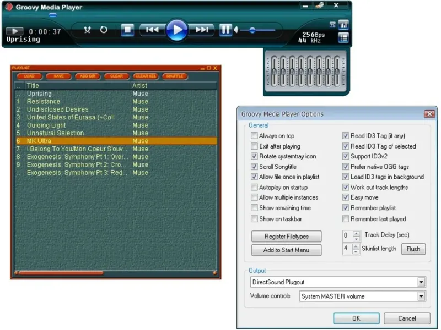The image size is (441, 330).
Task: Sort playlist by the Artist column header
Action: tap(173, 86)
